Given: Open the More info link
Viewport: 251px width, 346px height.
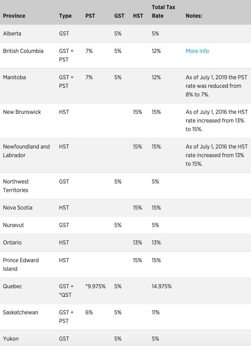Looking at the screenshot, I should tap(197, 51).
